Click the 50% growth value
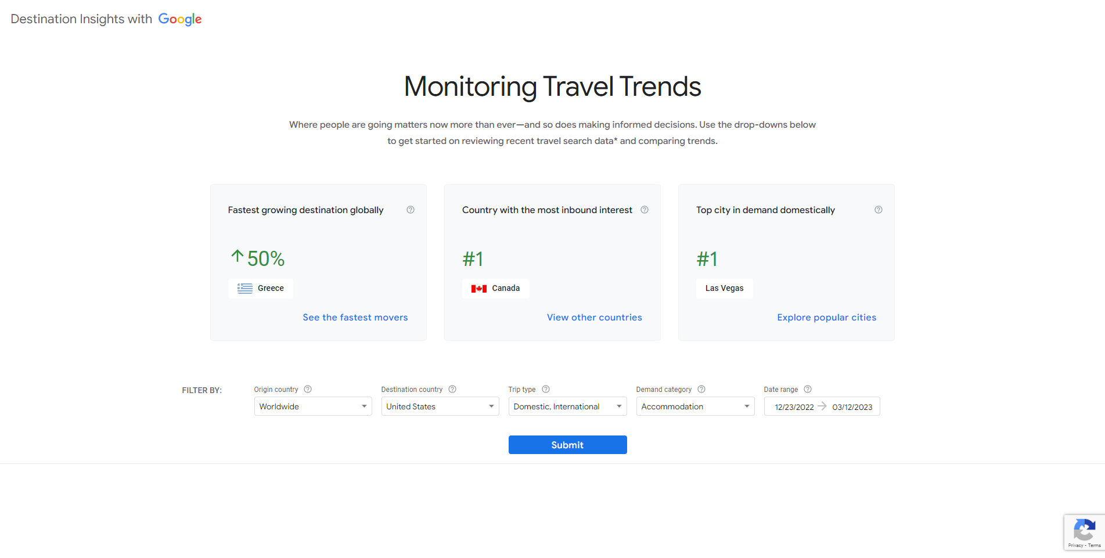Viewport: 1105px width, 558px height. [266, 258]
